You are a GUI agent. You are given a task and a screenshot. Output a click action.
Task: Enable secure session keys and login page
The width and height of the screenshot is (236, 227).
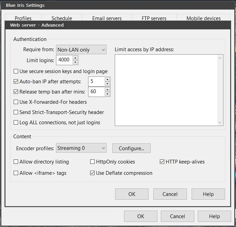click(16, 71)
